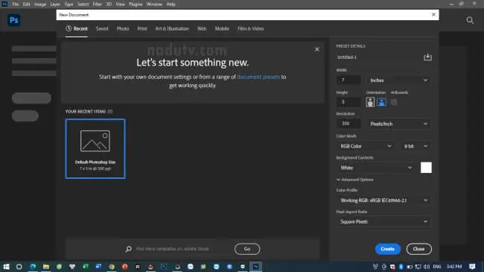Open the Edit menu

(x=27, y=4)
